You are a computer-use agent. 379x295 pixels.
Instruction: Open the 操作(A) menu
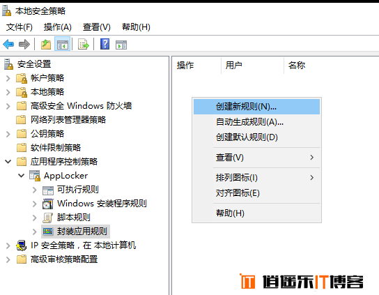click(x=58, y=27)
